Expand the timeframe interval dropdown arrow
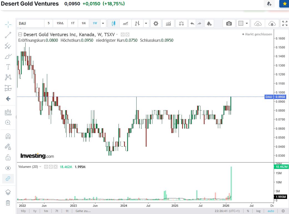This screenshot has width=289, height=214. 103,23
